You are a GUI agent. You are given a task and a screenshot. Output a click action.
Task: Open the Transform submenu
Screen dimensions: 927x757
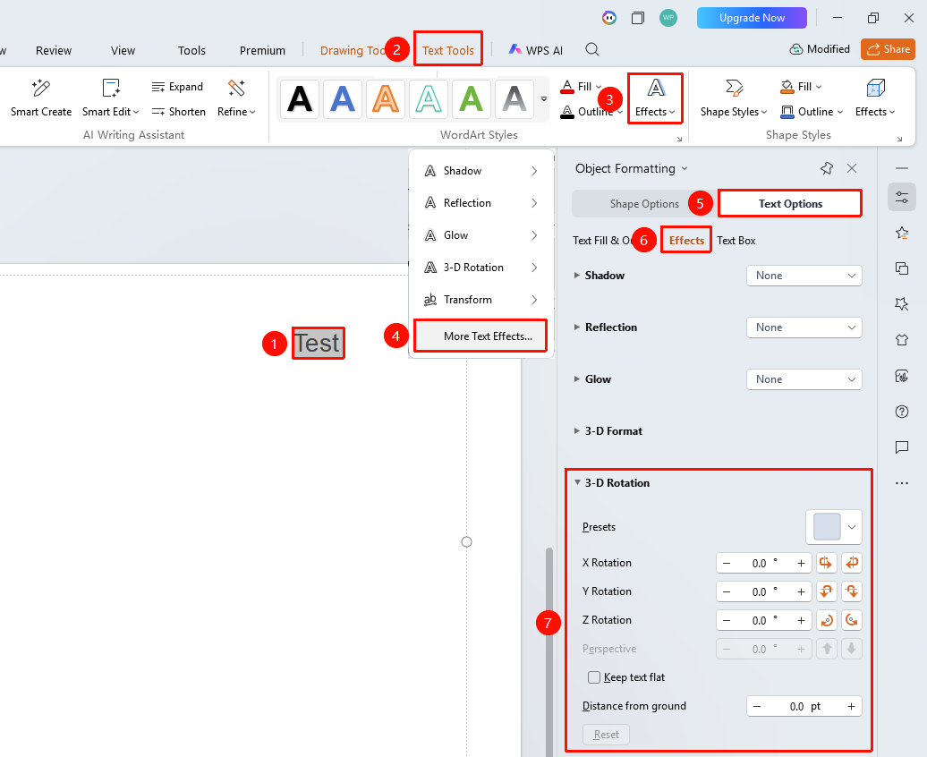[481, 300]
